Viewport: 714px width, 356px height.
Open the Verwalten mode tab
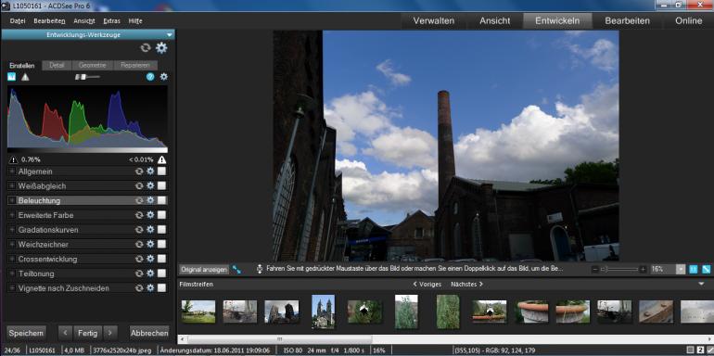click(434, 21)
